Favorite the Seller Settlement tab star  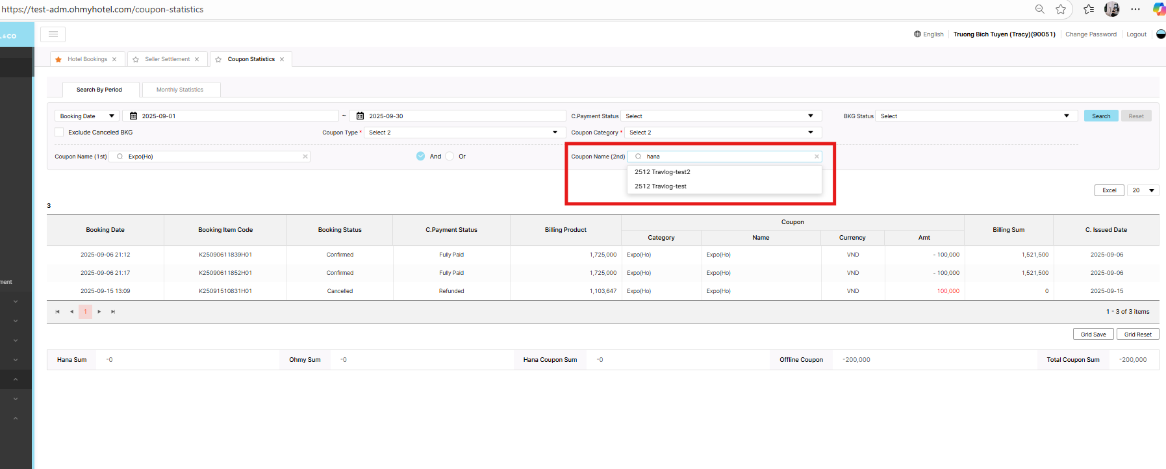click(x=136, y=59)
